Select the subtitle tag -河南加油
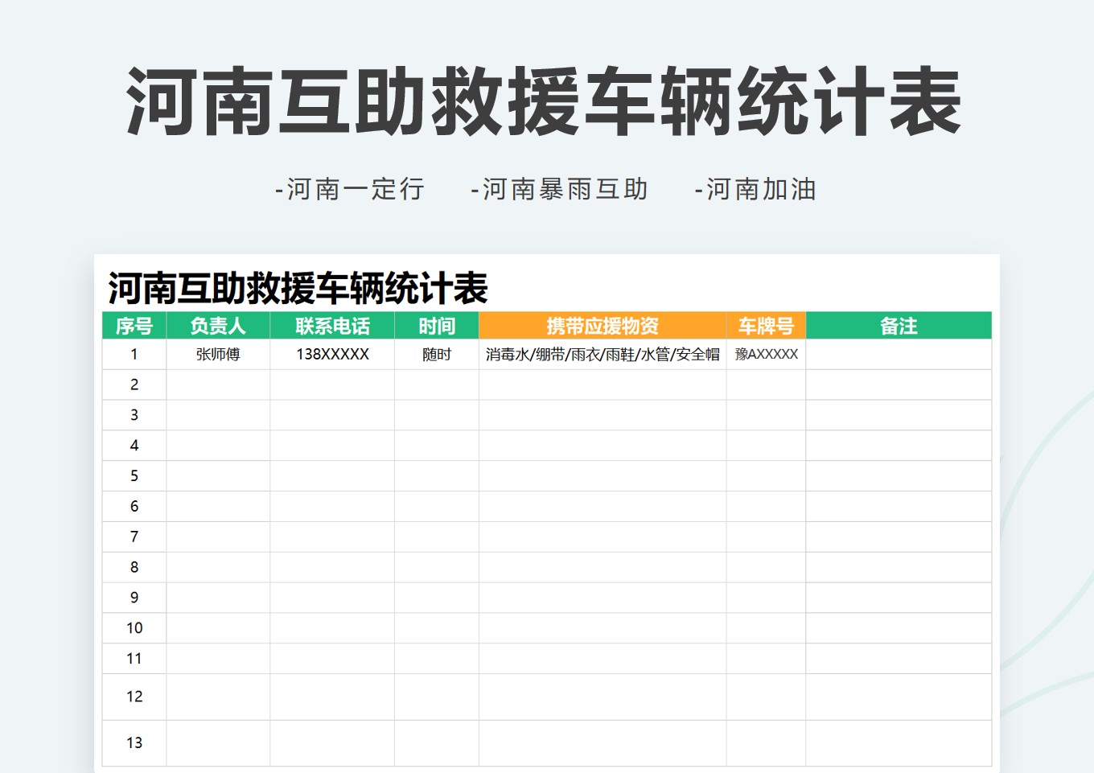 (x=755, y=191)
